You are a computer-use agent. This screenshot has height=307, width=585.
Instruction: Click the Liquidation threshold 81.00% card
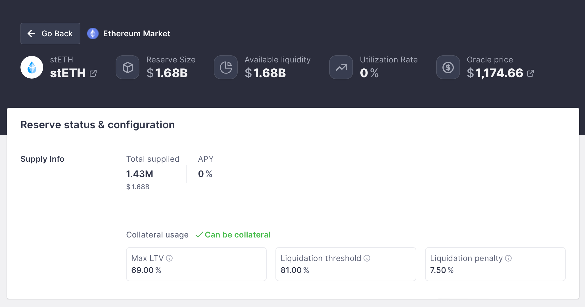click(x=346, y=264)
